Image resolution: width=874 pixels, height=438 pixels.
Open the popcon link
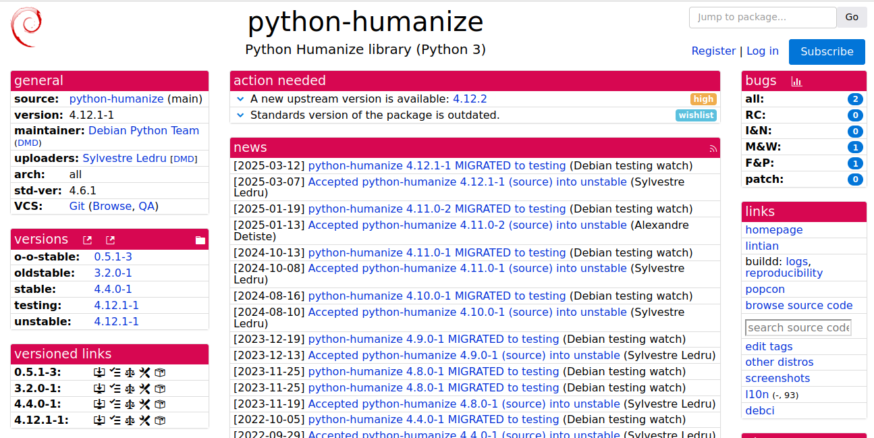tap(765, 290)
